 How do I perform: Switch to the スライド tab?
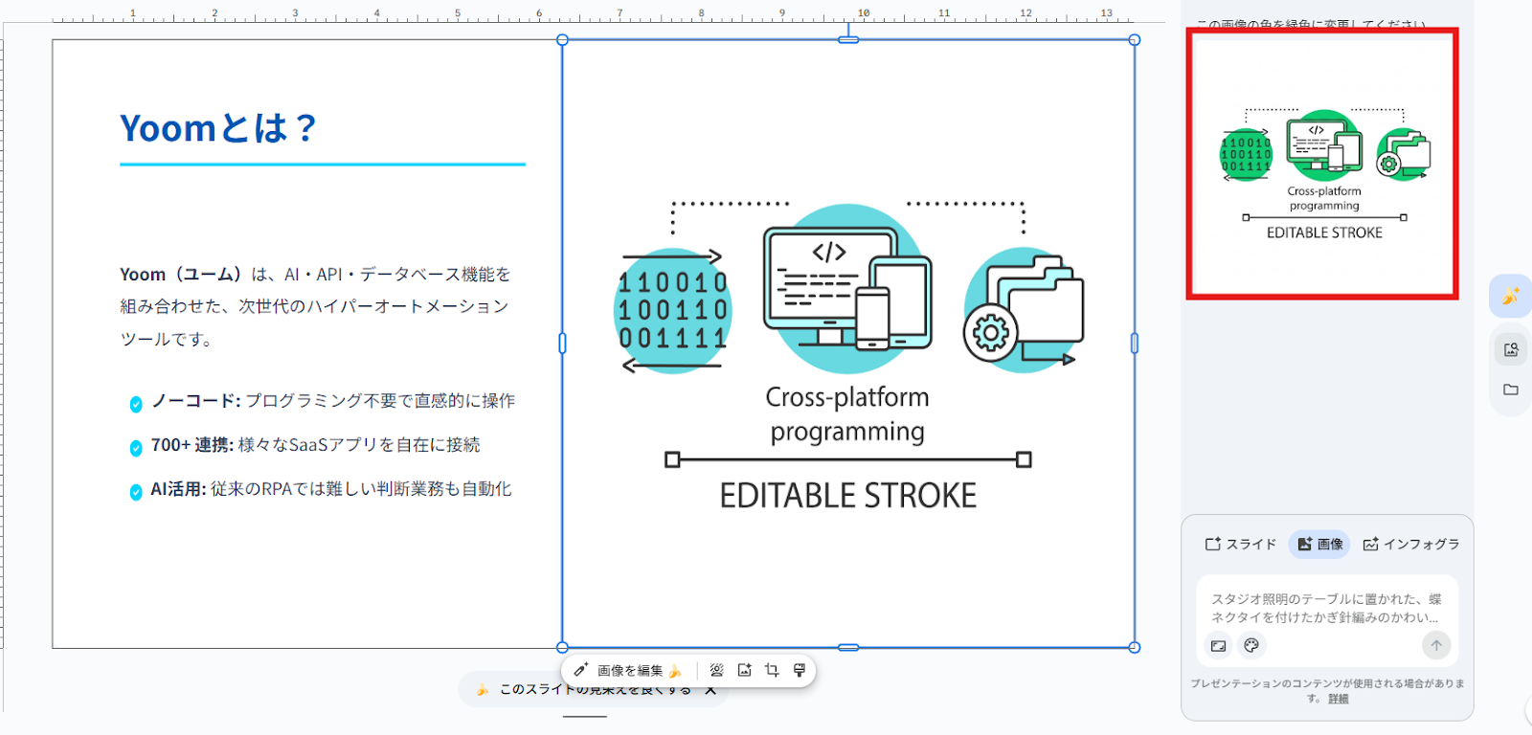pos(1240,545)
